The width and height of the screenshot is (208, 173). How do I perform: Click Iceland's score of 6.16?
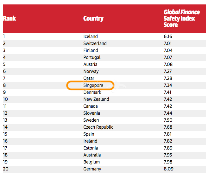(x=168, y=36)
